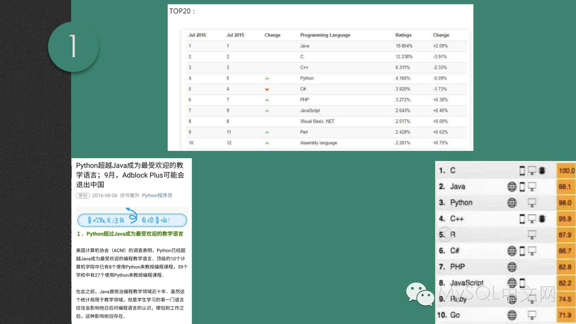
Task: Click the globe icon in PHP row
Action: (512, 267)
